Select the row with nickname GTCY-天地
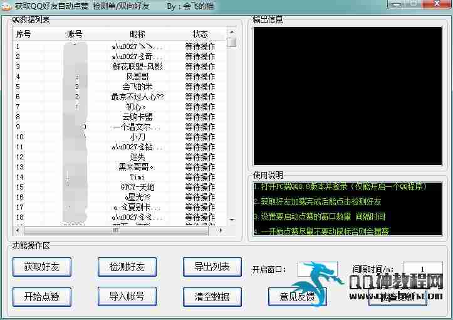The width and height of the screenshot is (453, 320). point(120,187)
